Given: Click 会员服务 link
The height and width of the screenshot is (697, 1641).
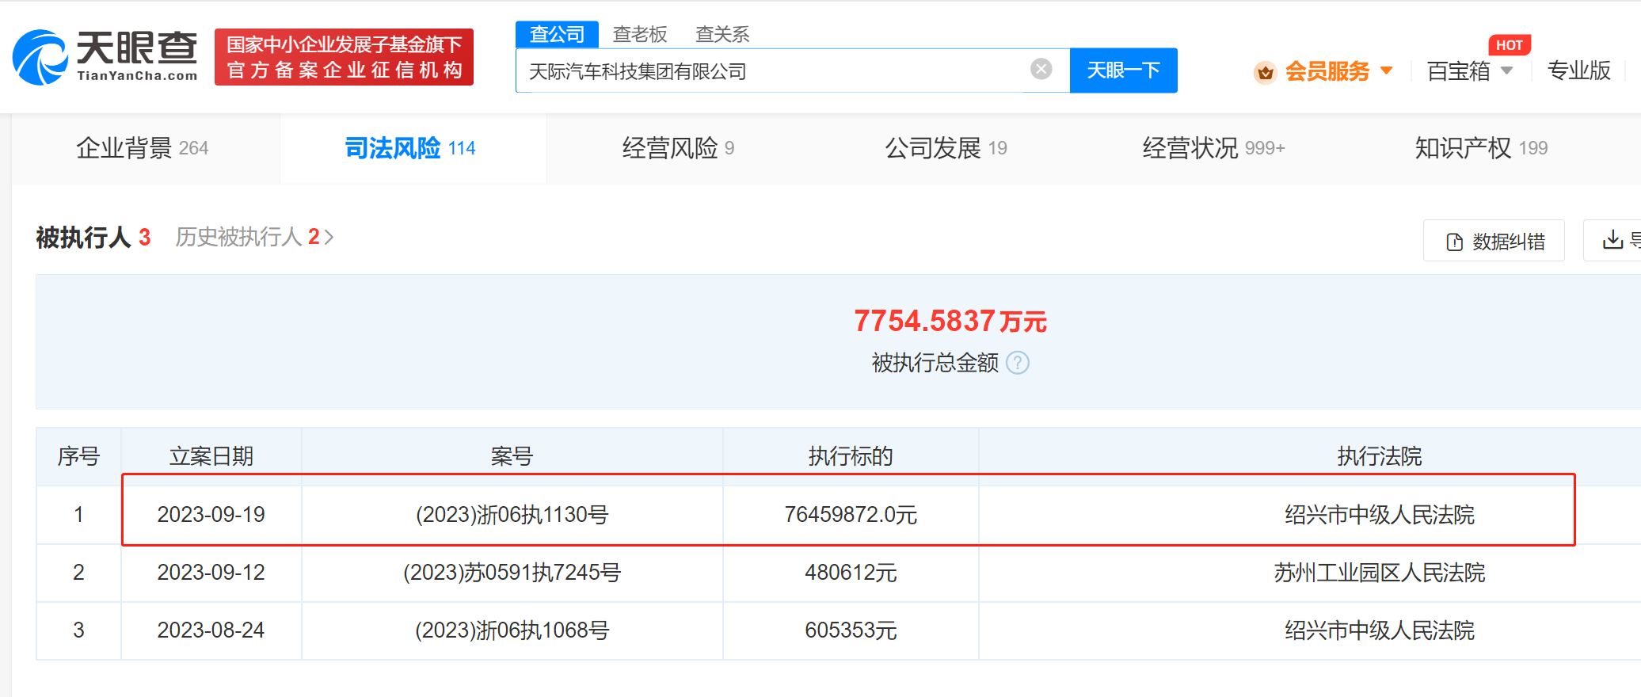Looking at the screenshot, I should [x=1327, y=71].
